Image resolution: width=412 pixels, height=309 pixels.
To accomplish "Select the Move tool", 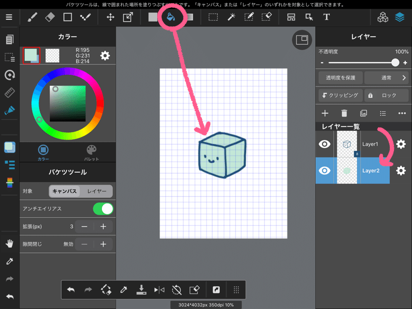I will click(110, 18).
